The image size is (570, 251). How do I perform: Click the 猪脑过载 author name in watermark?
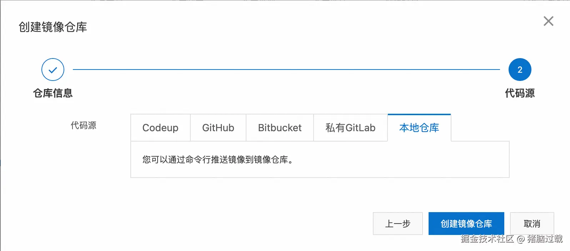tap(545, 239)
